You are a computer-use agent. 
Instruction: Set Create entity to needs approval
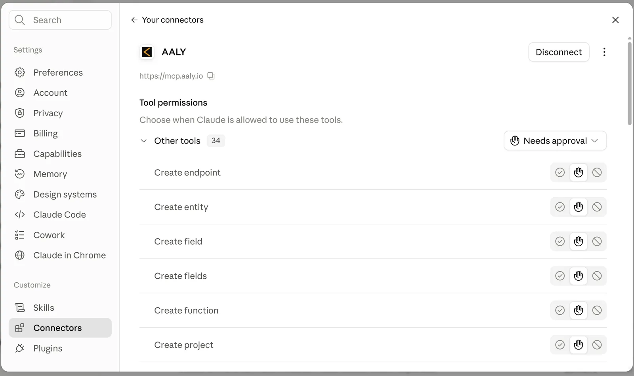[579, 207]
